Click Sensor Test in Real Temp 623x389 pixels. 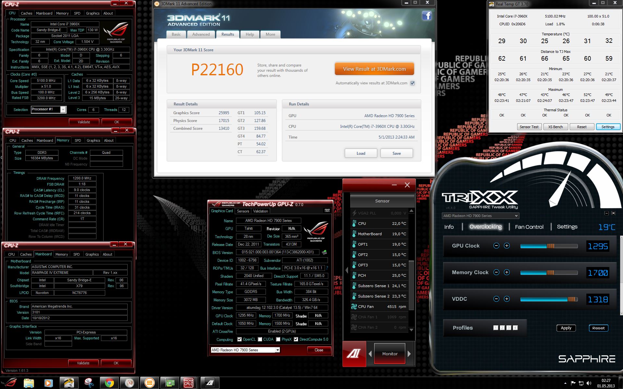tap(529, 127)
